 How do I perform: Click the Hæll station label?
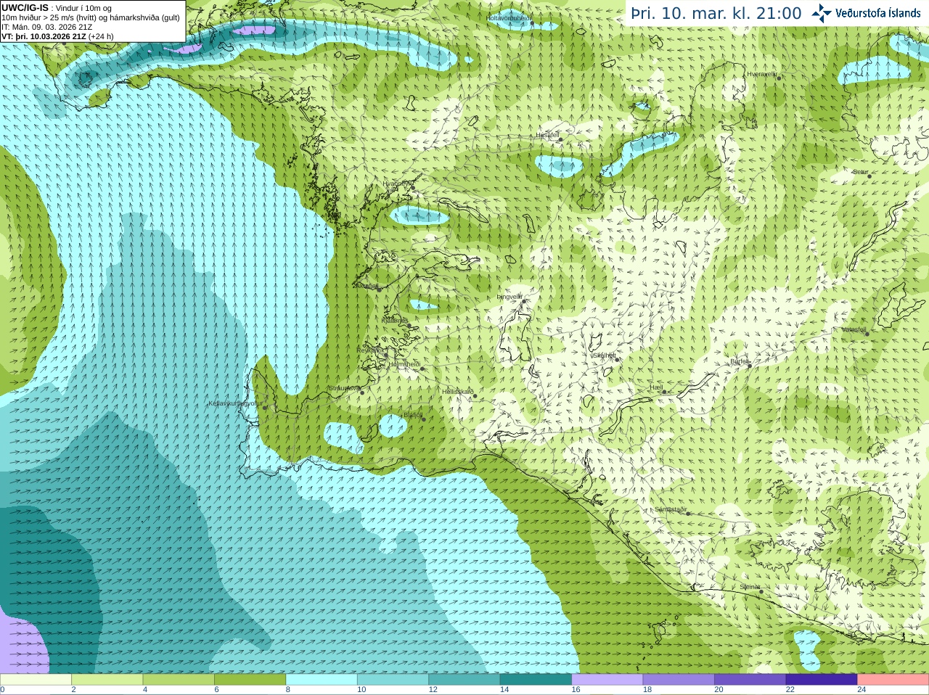coord(657,387)
